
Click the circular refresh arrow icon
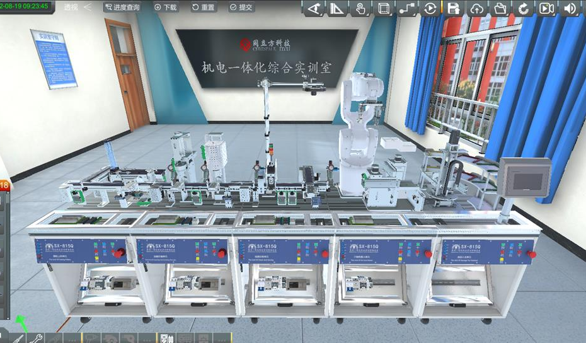point(524,8)
